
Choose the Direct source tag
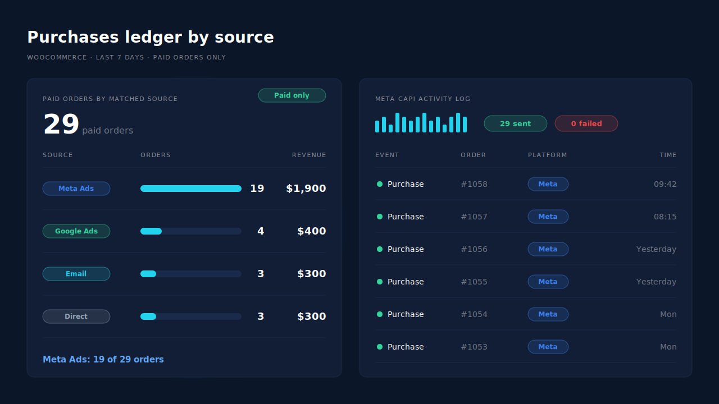click(76, 316)
